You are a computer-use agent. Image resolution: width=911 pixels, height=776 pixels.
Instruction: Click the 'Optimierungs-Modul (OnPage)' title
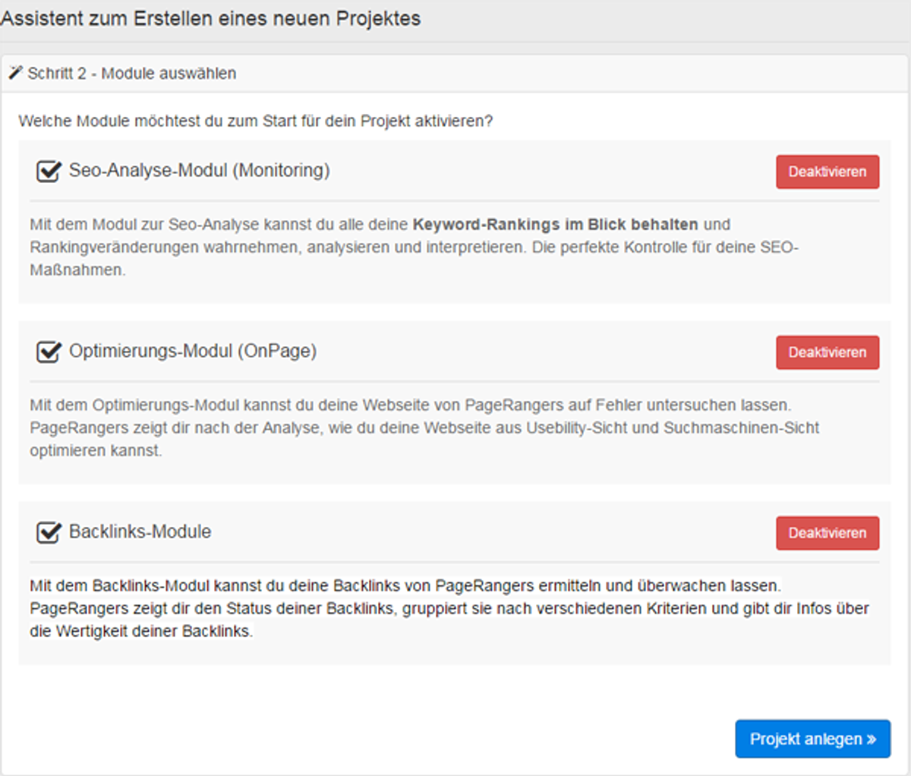pos(193,351)
